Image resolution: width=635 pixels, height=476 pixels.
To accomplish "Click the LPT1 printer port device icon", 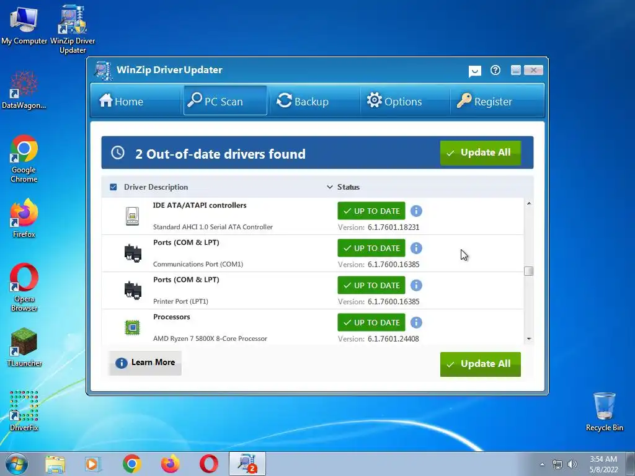I will [133, 291].
